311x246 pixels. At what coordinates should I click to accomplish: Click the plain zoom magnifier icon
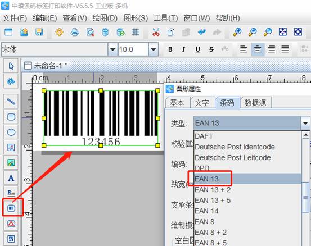coord(268,32)
